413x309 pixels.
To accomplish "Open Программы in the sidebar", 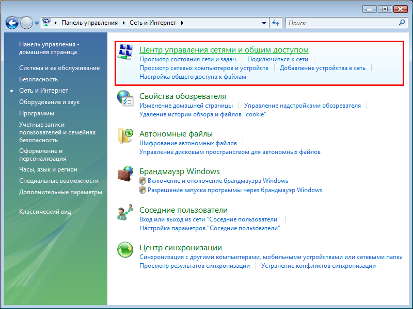I will 37,113.
